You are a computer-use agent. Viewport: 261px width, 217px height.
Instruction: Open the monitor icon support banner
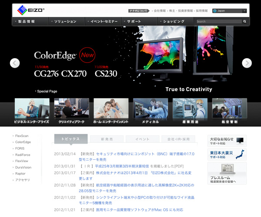(227, 141)
